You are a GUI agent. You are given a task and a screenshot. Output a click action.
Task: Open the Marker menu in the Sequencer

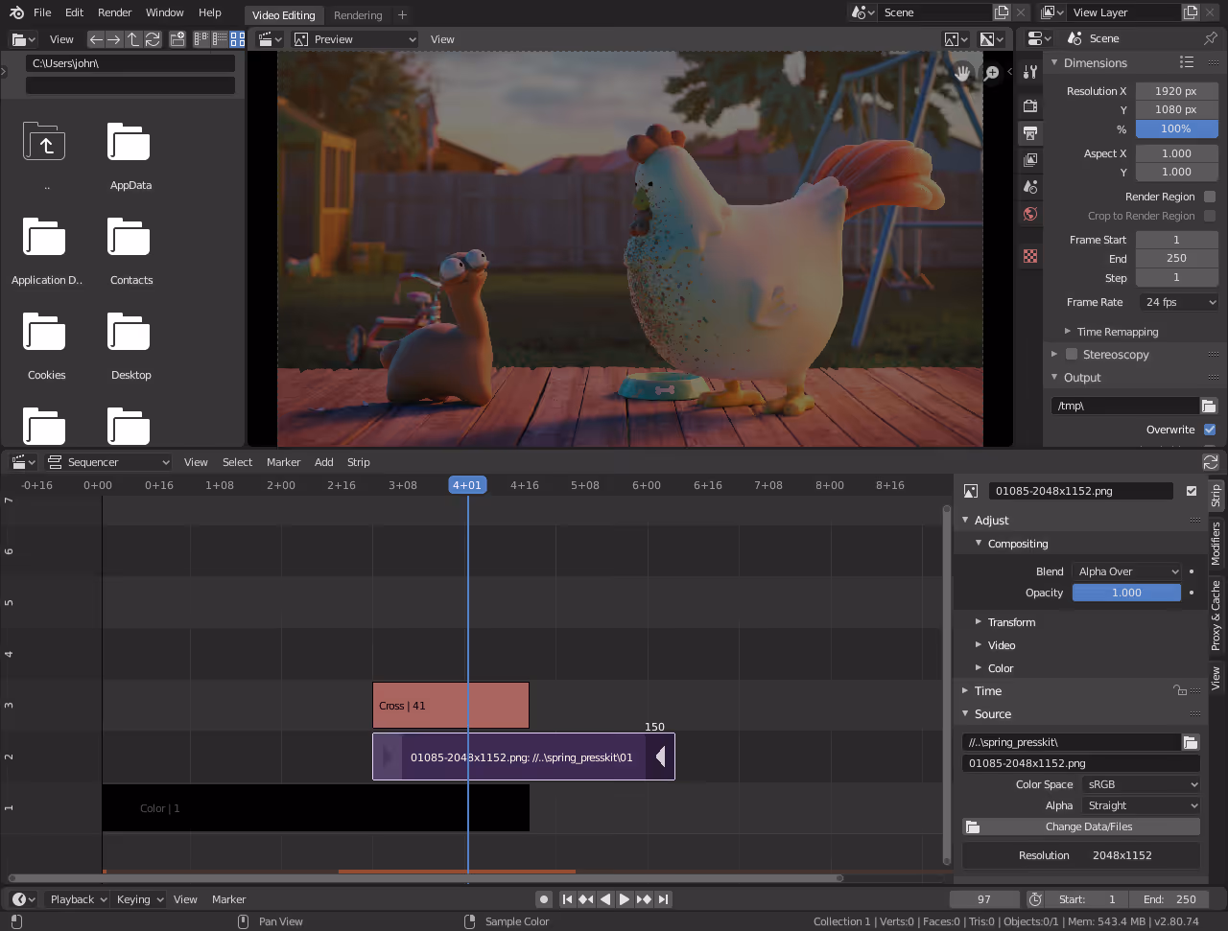283,462
